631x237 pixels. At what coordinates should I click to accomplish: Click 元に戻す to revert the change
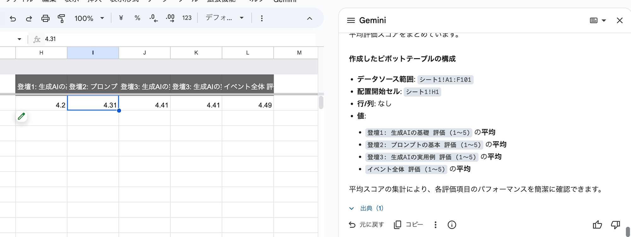tap(366, 225)
